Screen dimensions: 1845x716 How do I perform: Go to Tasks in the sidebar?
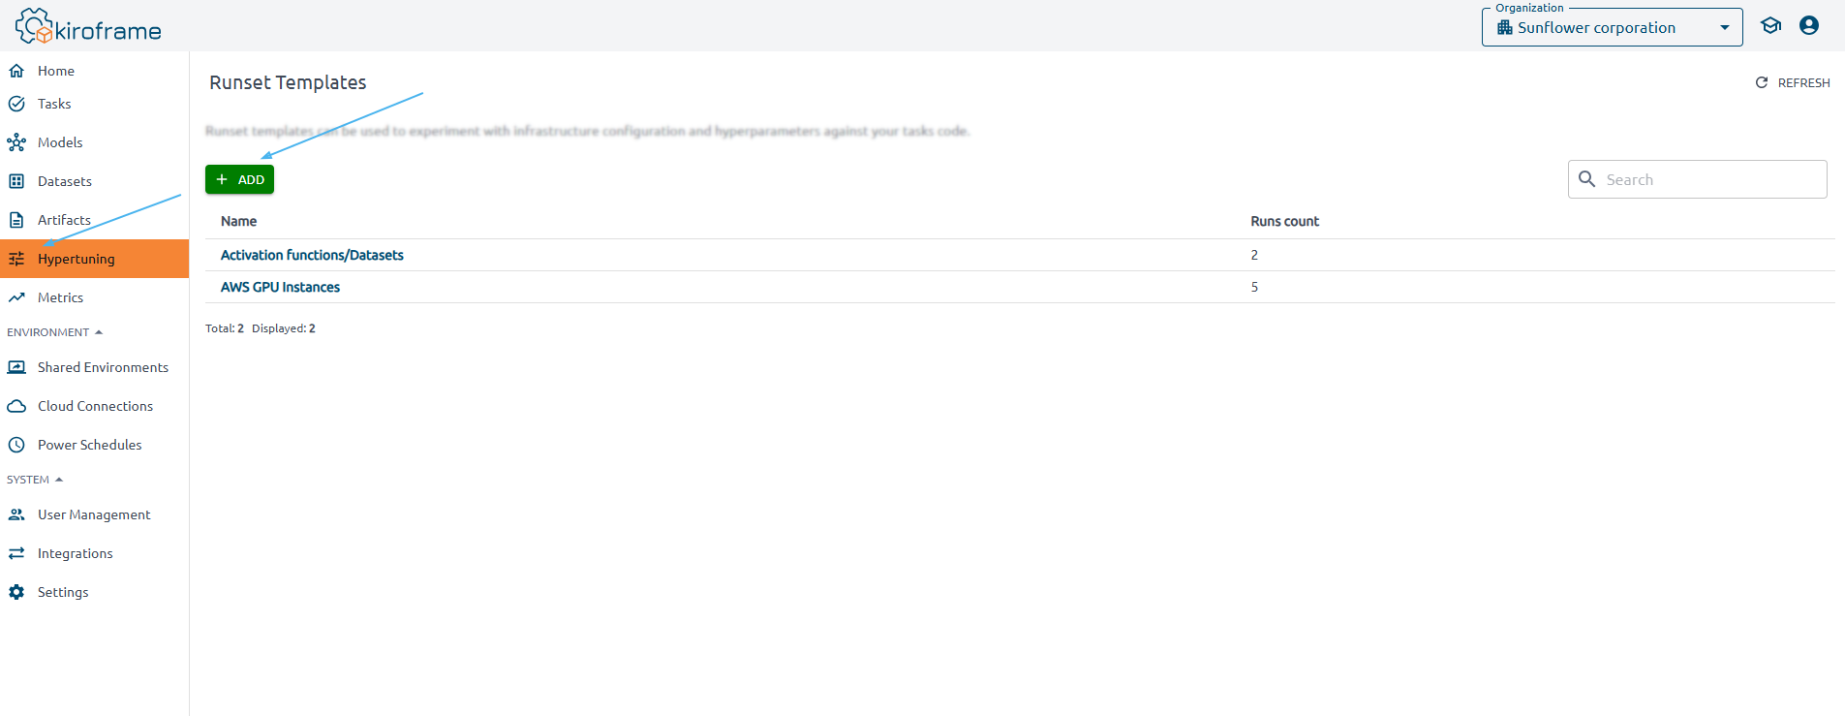[54, 104]
